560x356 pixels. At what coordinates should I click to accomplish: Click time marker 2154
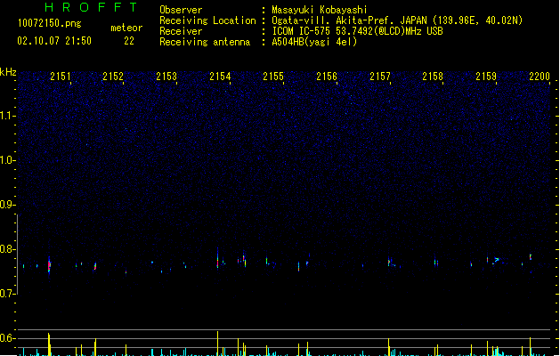(x=220, y=77)
